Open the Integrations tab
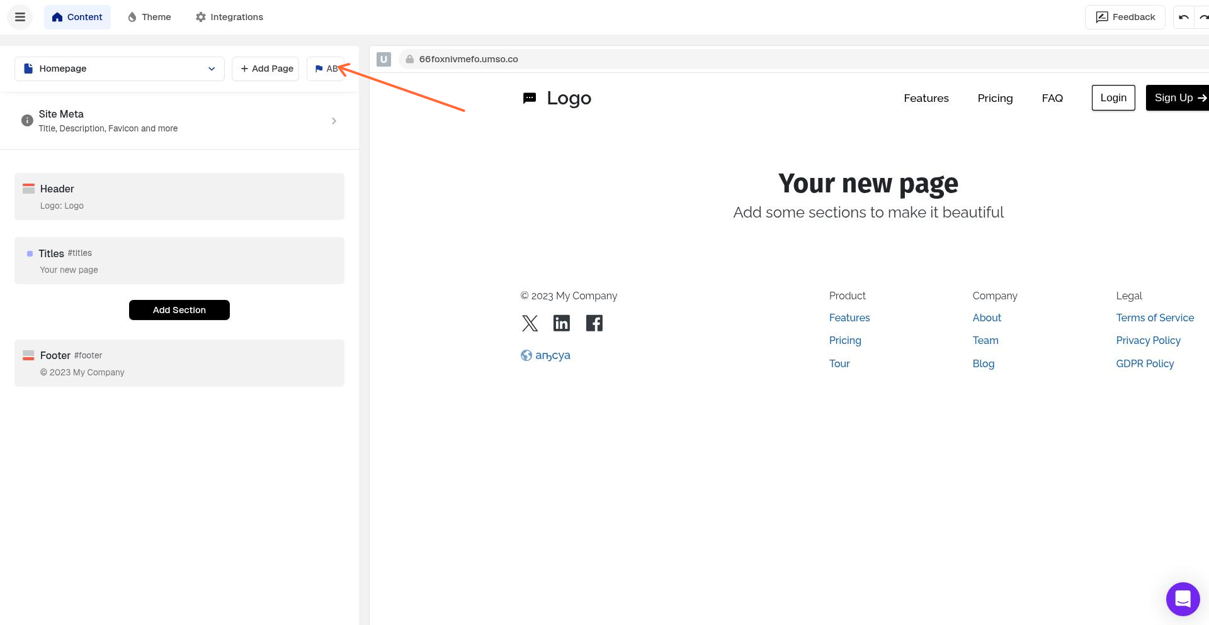This screenshot has width=1209, height=625. pyautogui.click(x=229, y=17)
